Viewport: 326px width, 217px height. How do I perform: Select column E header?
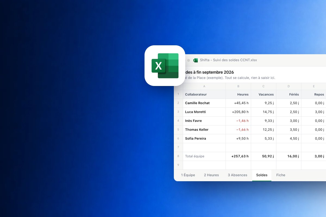pyautogui.click(x=314, y=86)
